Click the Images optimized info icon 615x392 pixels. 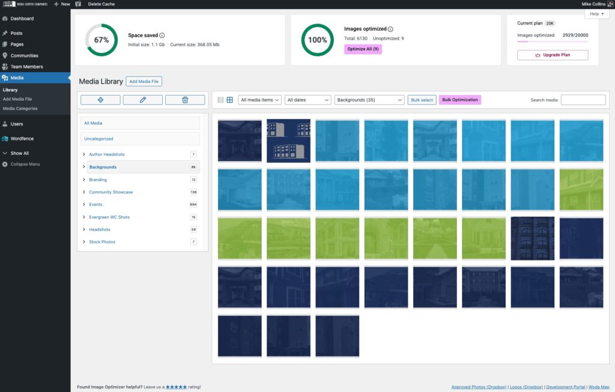click(x=390, y=29)
